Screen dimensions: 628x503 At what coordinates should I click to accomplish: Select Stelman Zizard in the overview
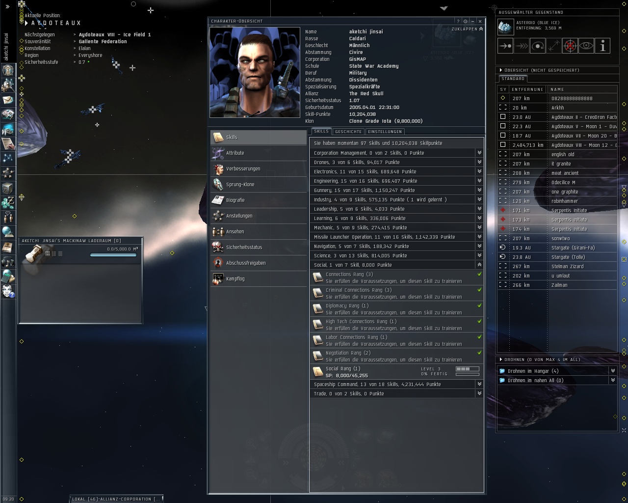(558, 266)
